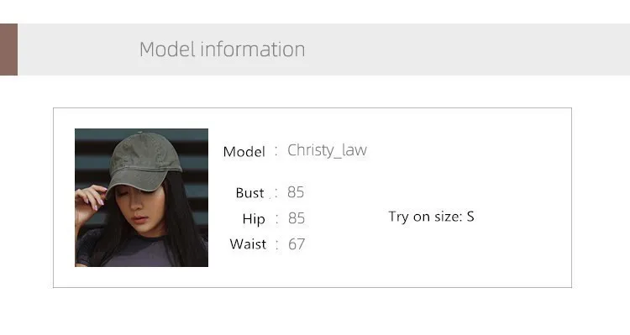Click the Model information heading
Viewport: 630px width, 335px height.
[x=223, y=50]
